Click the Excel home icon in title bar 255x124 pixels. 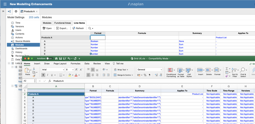tap(56, 58)
